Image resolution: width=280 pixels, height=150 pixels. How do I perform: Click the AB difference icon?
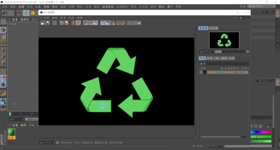click(x=113, y=23)
